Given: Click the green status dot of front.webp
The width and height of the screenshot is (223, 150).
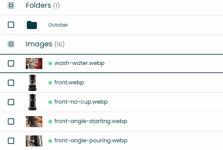Looking at the screenshot, I should (x=50, y=83).
